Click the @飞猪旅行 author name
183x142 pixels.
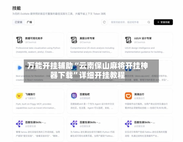coord(30,98)
